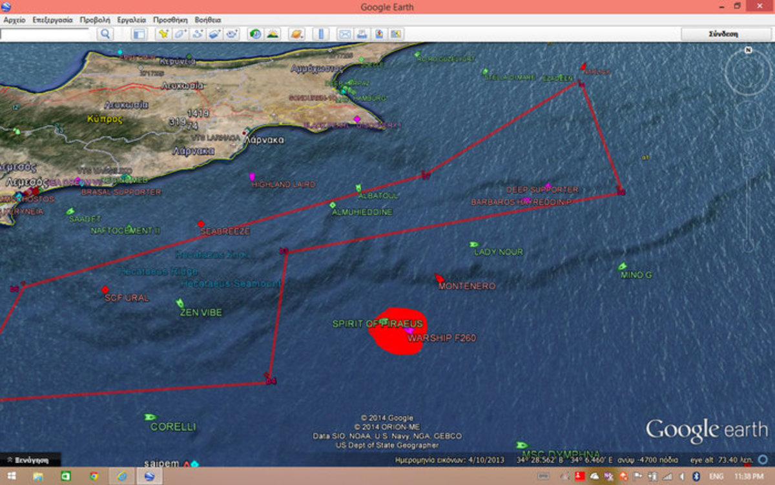Open Internet Explorer taskbar icon
Screen dimensions: 775x485
[x=121, y=477]
